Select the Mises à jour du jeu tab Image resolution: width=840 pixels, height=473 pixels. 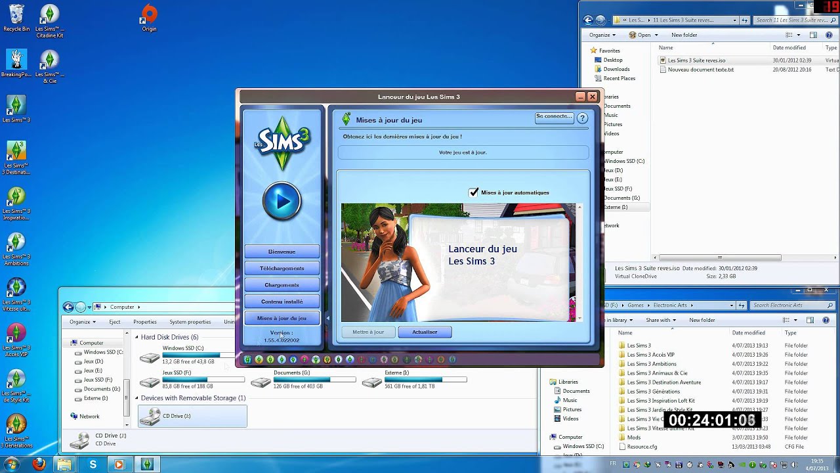point(282,318)
